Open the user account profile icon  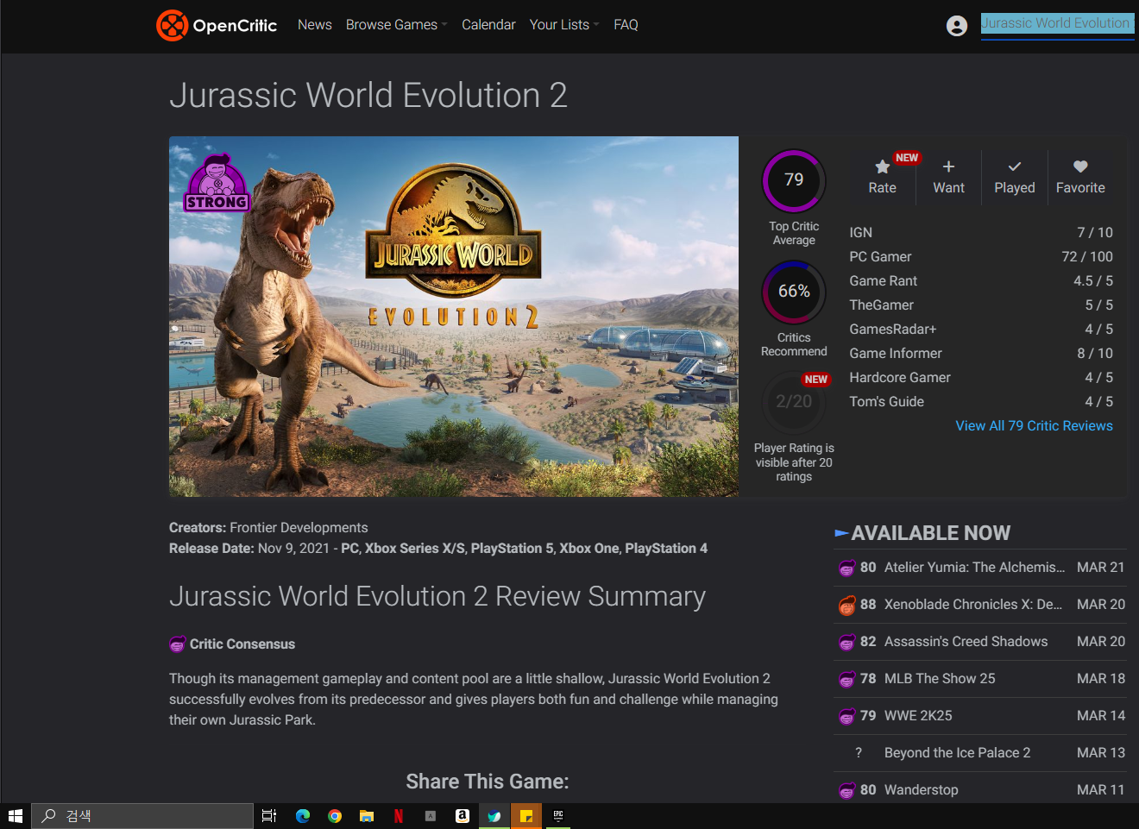click(957, 26)
